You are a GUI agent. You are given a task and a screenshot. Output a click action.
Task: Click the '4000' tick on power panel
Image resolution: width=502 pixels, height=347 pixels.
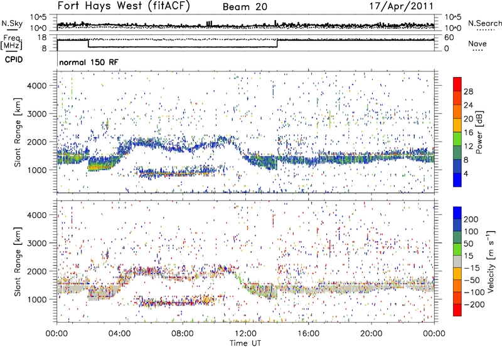click(36, 86)
